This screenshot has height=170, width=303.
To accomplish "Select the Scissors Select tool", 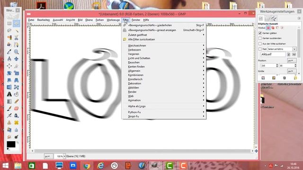I will [x=17, y=38].
